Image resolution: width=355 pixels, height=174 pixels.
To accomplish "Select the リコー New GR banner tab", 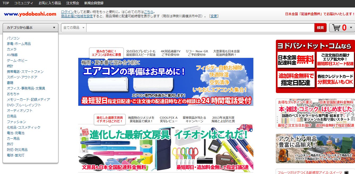I will click(197, 53).
